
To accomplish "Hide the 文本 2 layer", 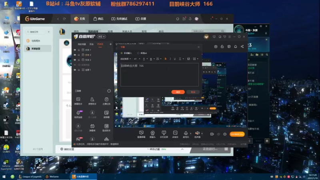I will 75,60.
